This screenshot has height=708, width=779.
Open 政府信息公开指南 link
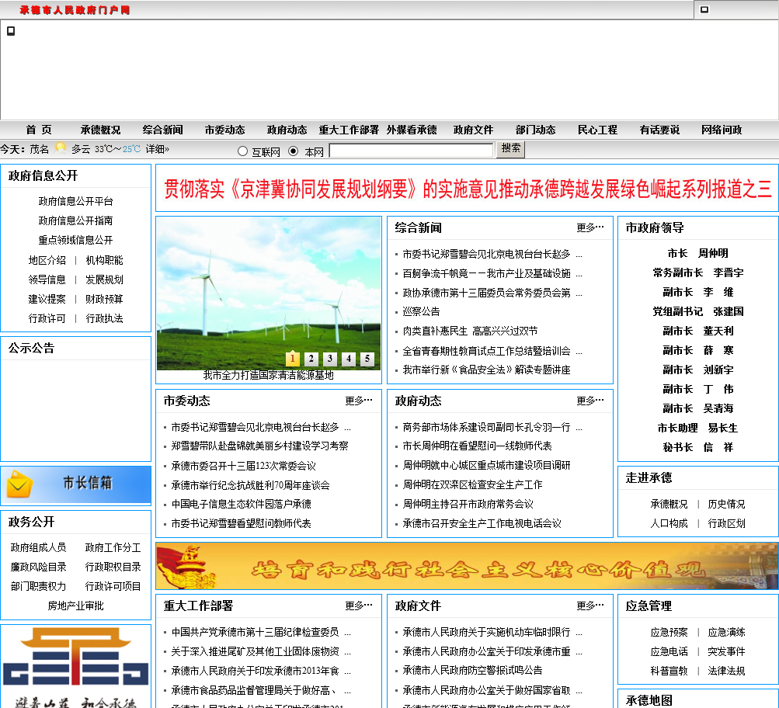(75, 220)
